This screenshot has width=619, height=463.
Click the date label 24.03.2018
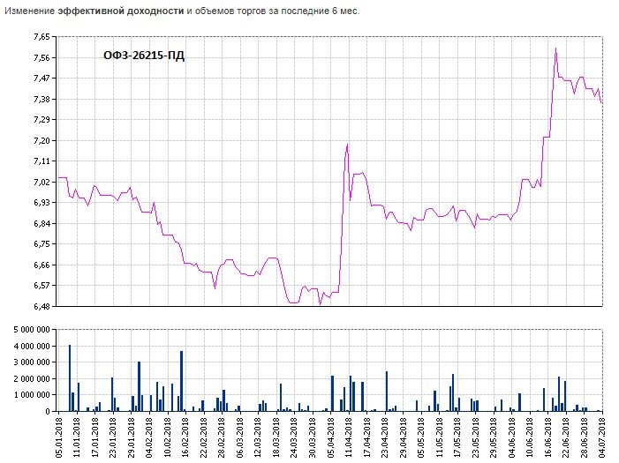coord(295,438)
